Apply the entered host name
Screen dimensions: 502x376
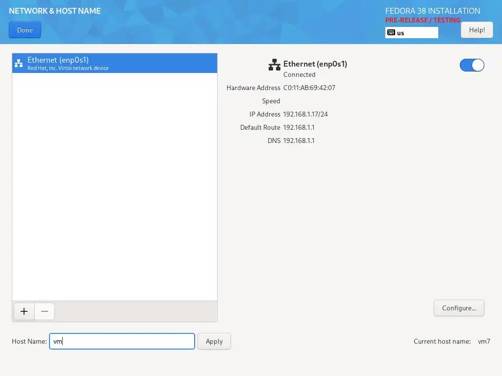[x=214, y=341]
